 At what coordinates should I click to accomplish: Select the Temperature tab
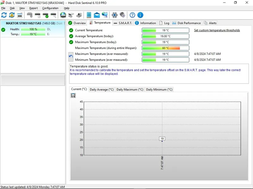tap(100, 23)
